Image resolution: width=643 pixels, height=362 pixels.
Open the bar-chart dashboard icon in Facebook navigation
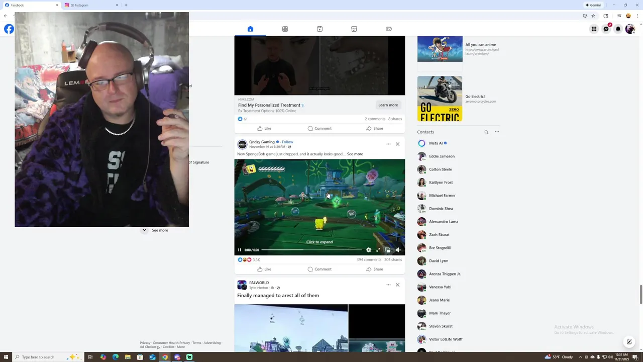click(285, 29)
